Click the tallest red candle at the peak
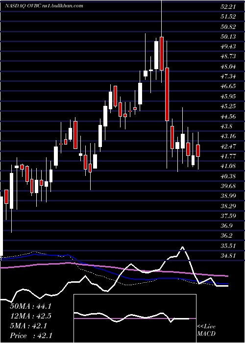Screen dimensions: 245x343 click(162, 53)
